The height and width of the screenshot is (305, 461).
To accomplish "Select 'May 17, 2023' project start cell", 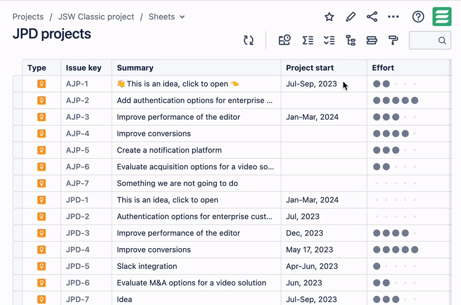I will click(324, 250).
